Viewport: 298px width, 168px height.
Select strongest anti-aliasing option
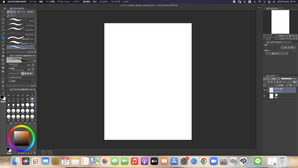click(31, 73)
